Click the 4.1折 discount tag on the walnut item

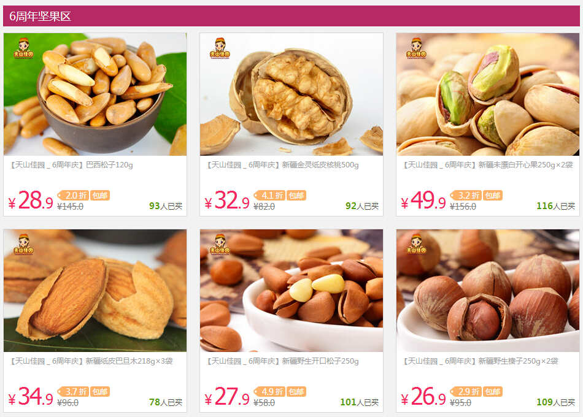(x=269, y=196)
